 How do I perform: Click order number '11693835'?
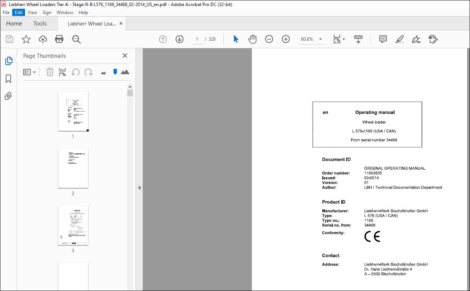pyautogui.click(x=373, y=173)
